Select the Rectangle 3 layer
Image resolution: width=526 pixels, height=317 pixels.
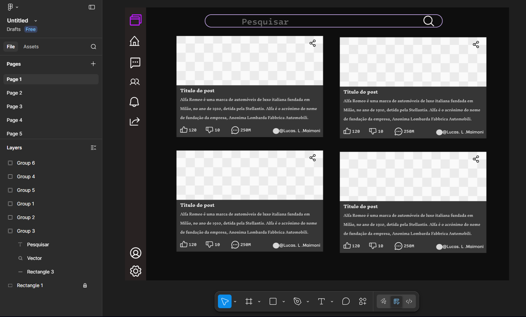click(x=51, y=272)
